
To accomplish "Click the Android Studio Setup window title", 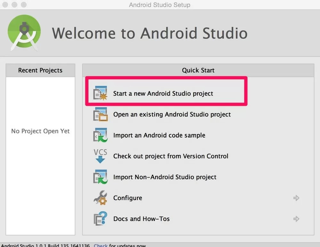I will pyautogui.click(x=160, y=5).
